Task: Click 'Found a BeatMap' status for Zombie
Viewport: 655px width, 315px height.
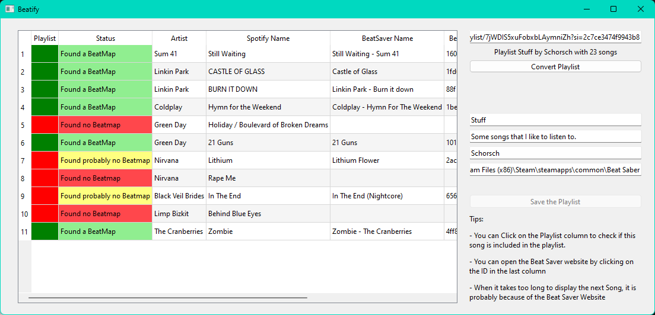Action: click(x=105, y=232)
